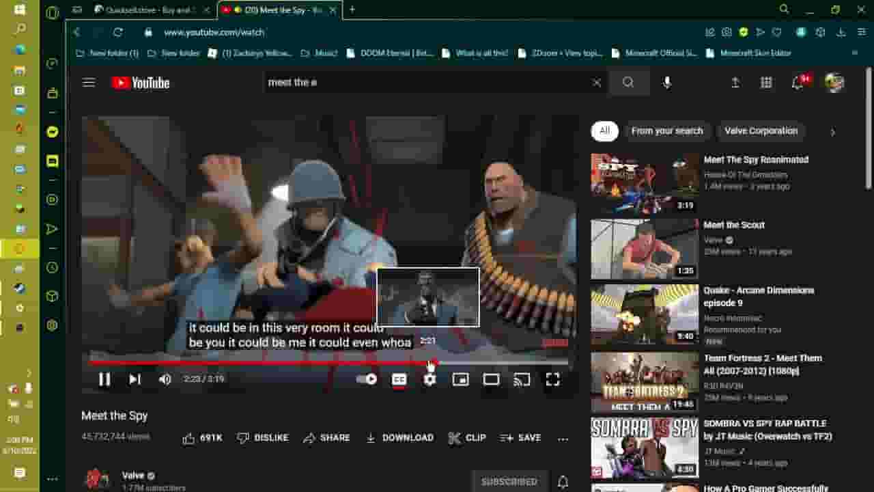Open YouTube notifications bell
The image size is (874, 492).
pyautogui.click(x=798, y=83)
